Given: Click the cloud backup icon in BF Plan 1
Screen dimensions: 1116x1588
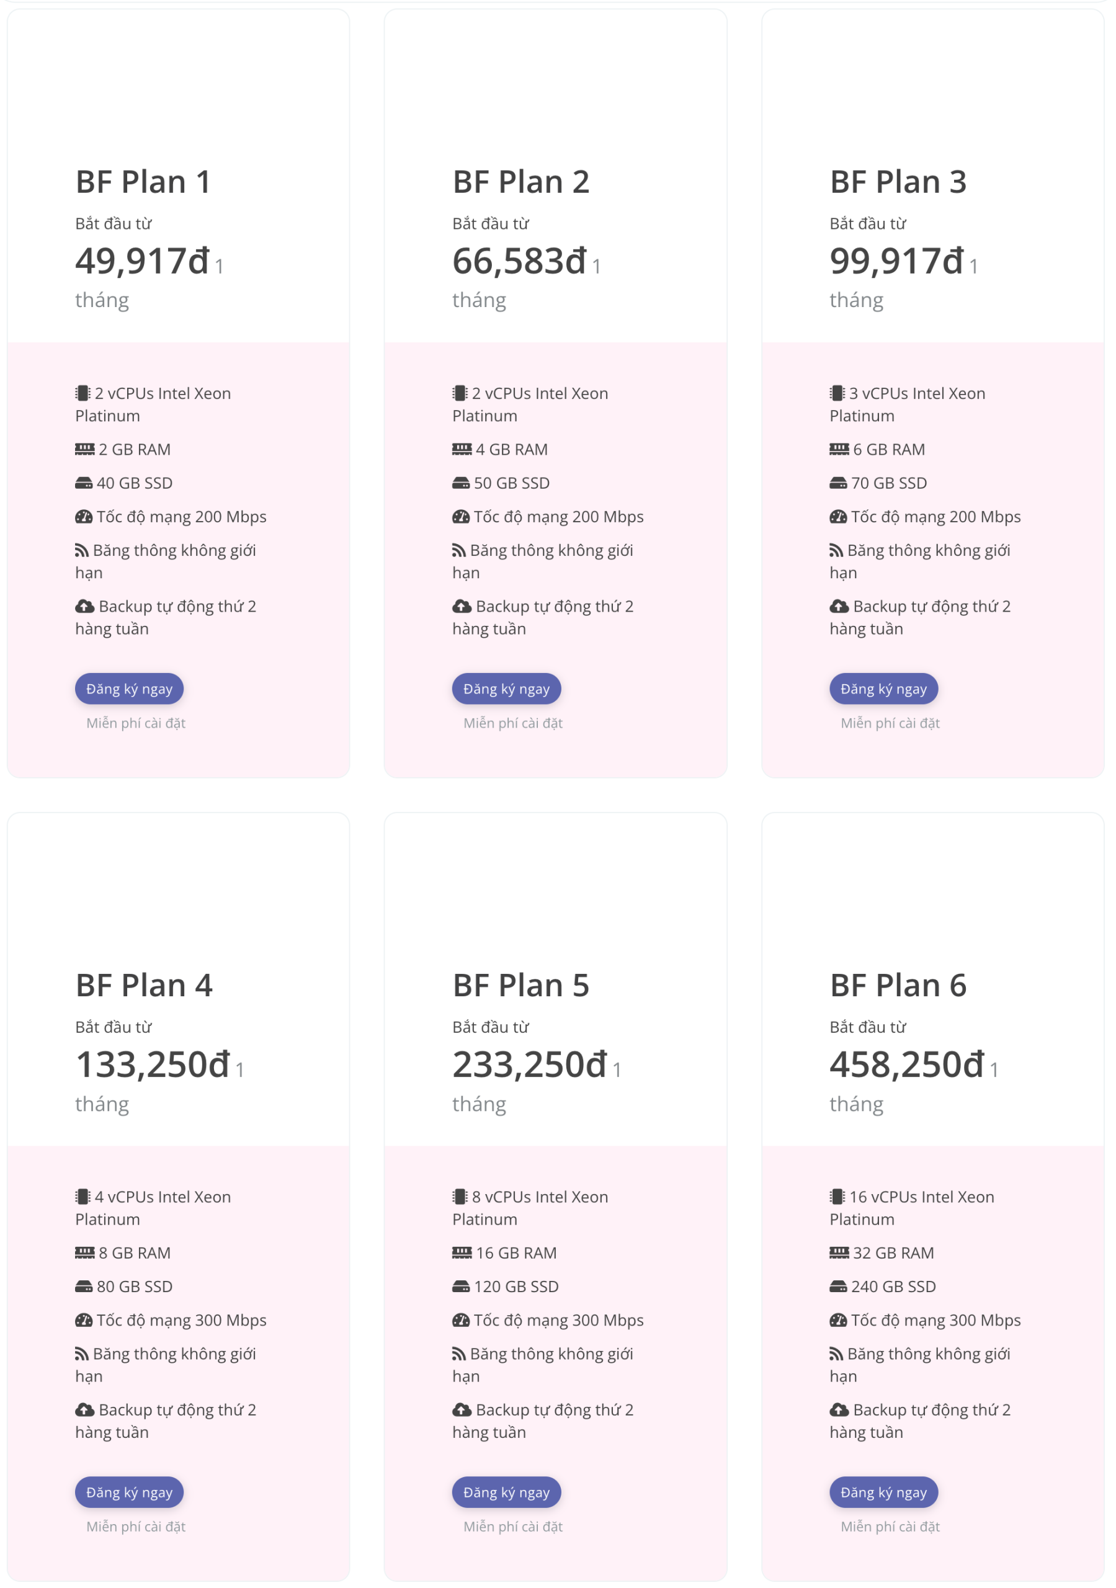Looking at the screenshot, I should coord(85,607).
